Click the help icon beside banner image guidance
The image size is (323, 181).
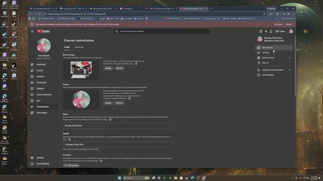tap(136, 64)
